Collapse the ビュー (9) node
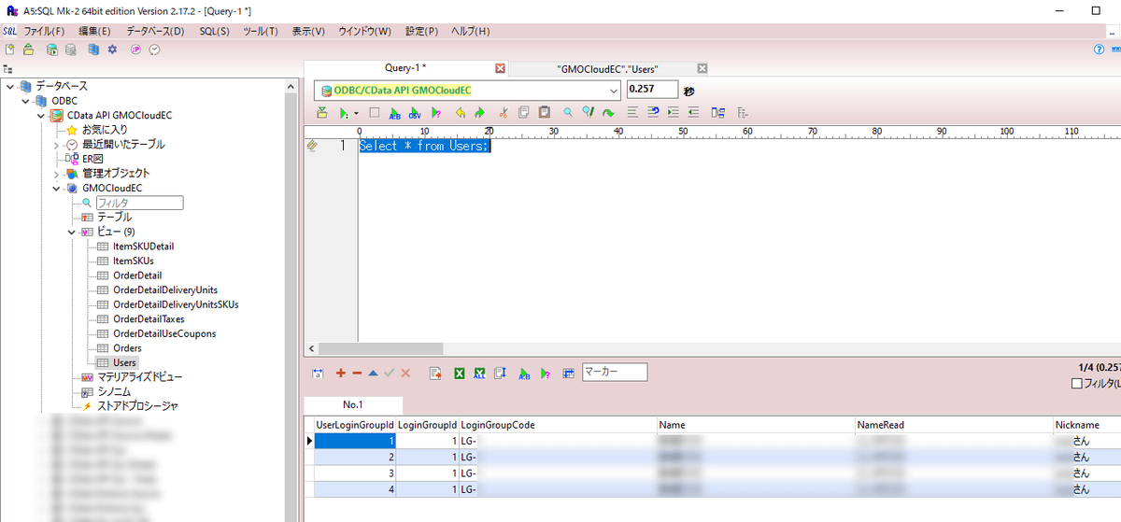 pyautogui.click(x=72, y=232)
